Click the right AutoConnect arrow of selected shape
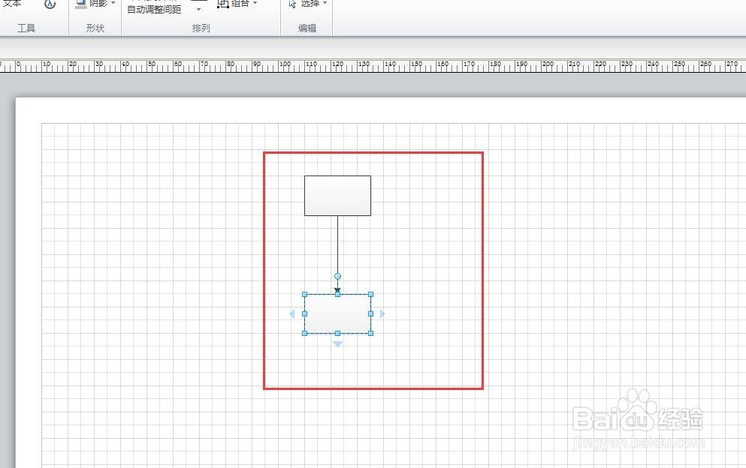 coord(382,313)
